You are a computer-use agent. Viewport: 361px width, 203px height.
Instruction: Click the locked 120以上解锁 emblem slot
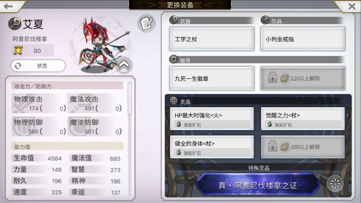click(303, 78)
